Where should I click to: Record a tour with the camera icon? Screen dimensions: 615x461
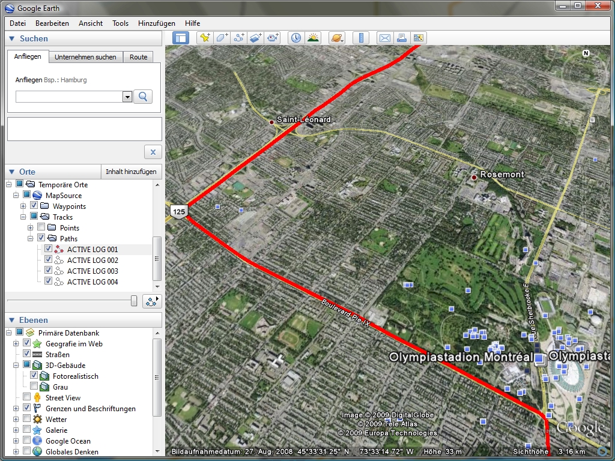pos(272,38)
